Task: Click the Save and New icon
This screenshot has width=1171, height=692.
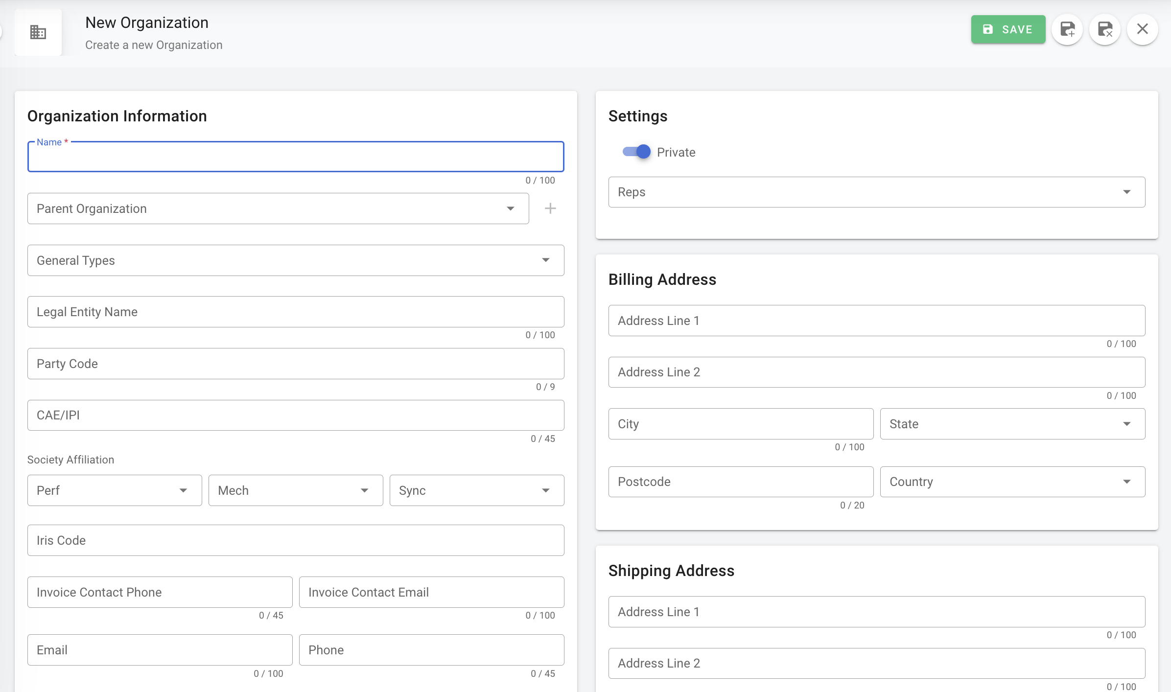Action: coord(1067,29)
